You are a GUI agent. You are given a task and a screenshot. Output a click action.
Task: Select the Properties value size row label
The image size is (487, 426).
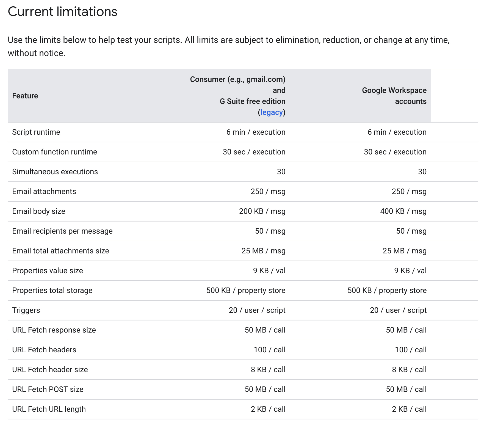coord(48,271)
